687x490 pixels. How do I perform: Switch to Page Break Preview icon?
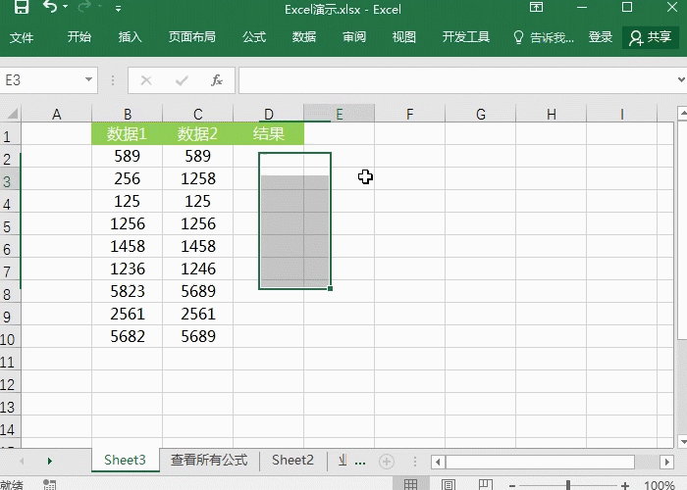click(x=486, y=484)
